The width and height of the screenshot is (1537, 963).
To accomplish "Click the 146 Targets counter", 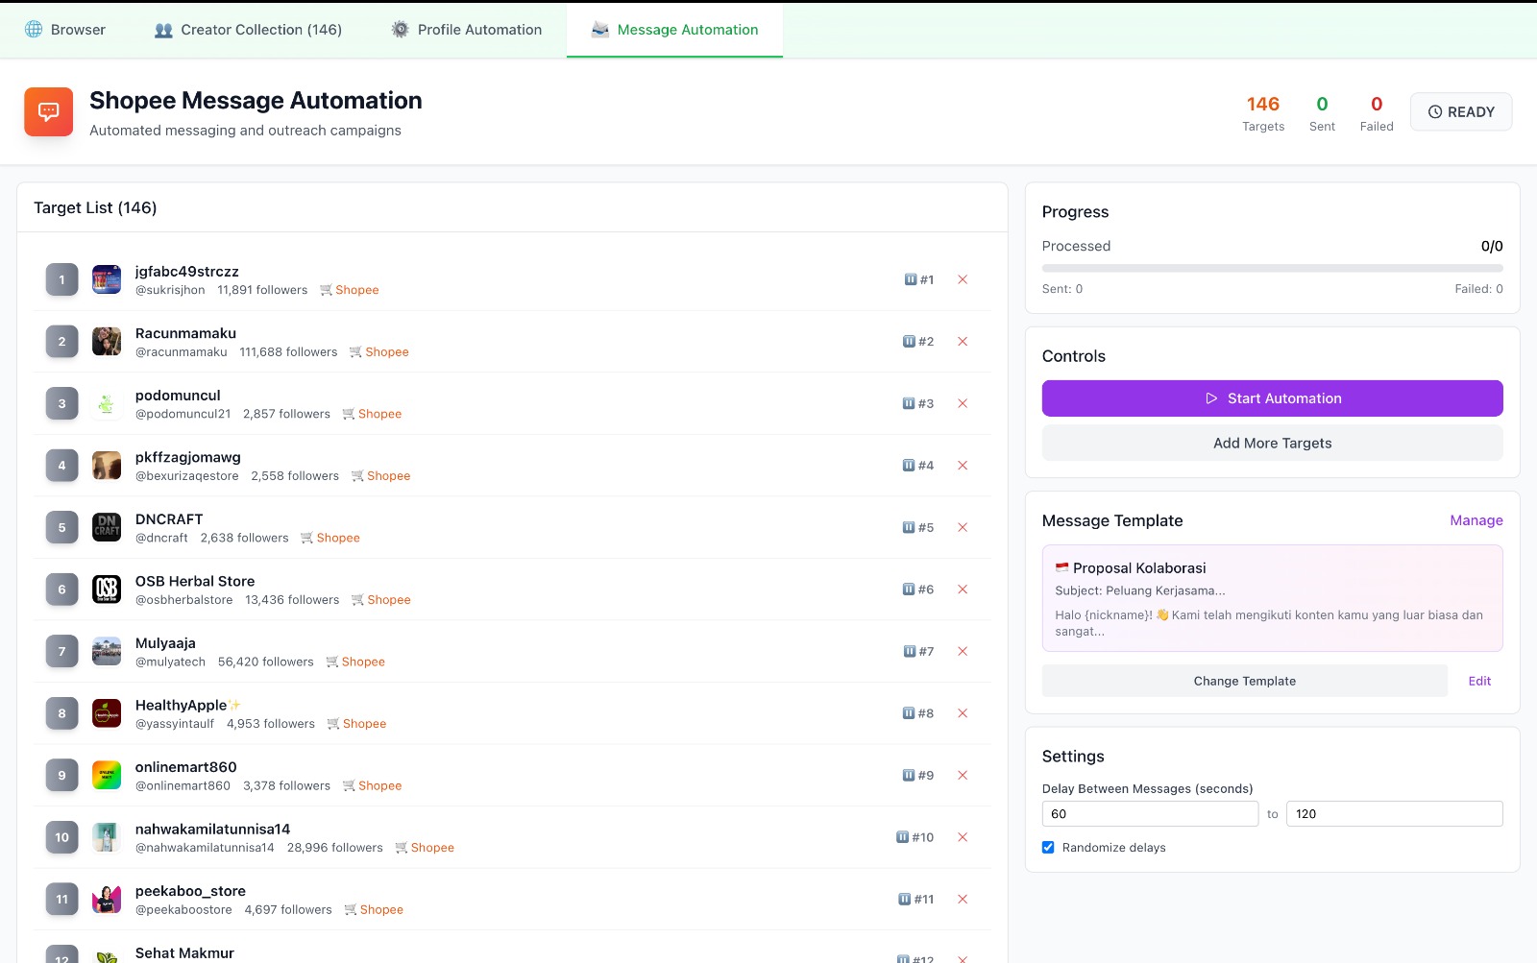I will [x=1263, y=112].
